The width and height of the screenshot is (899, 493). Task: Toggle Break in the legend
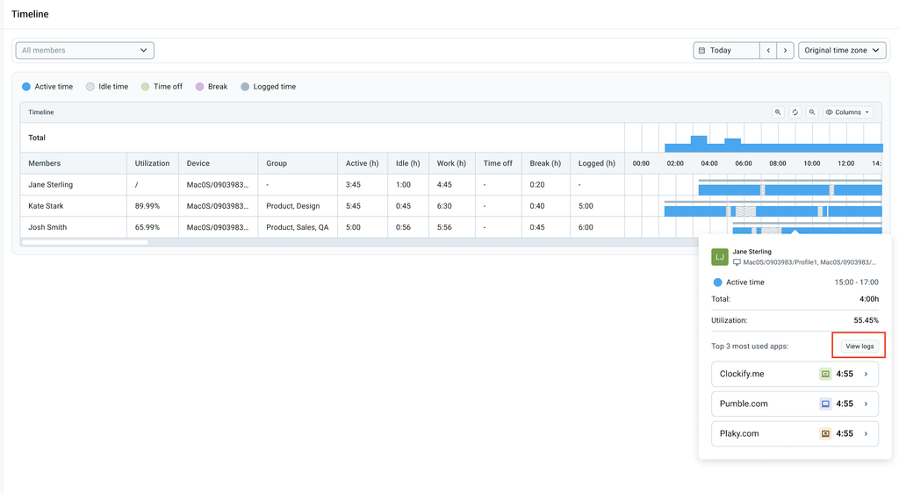212,87
